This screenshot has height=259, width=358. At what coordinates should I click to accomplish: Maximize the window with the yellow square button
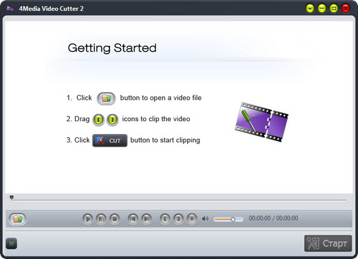click(x=334, y=8)
